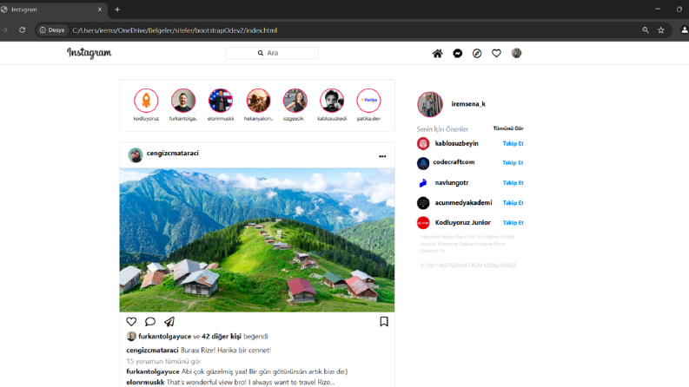Click Tümünü Gör for suggestions
The width and height of the screenshot is (689, 387).
click(x=508, y=128)
